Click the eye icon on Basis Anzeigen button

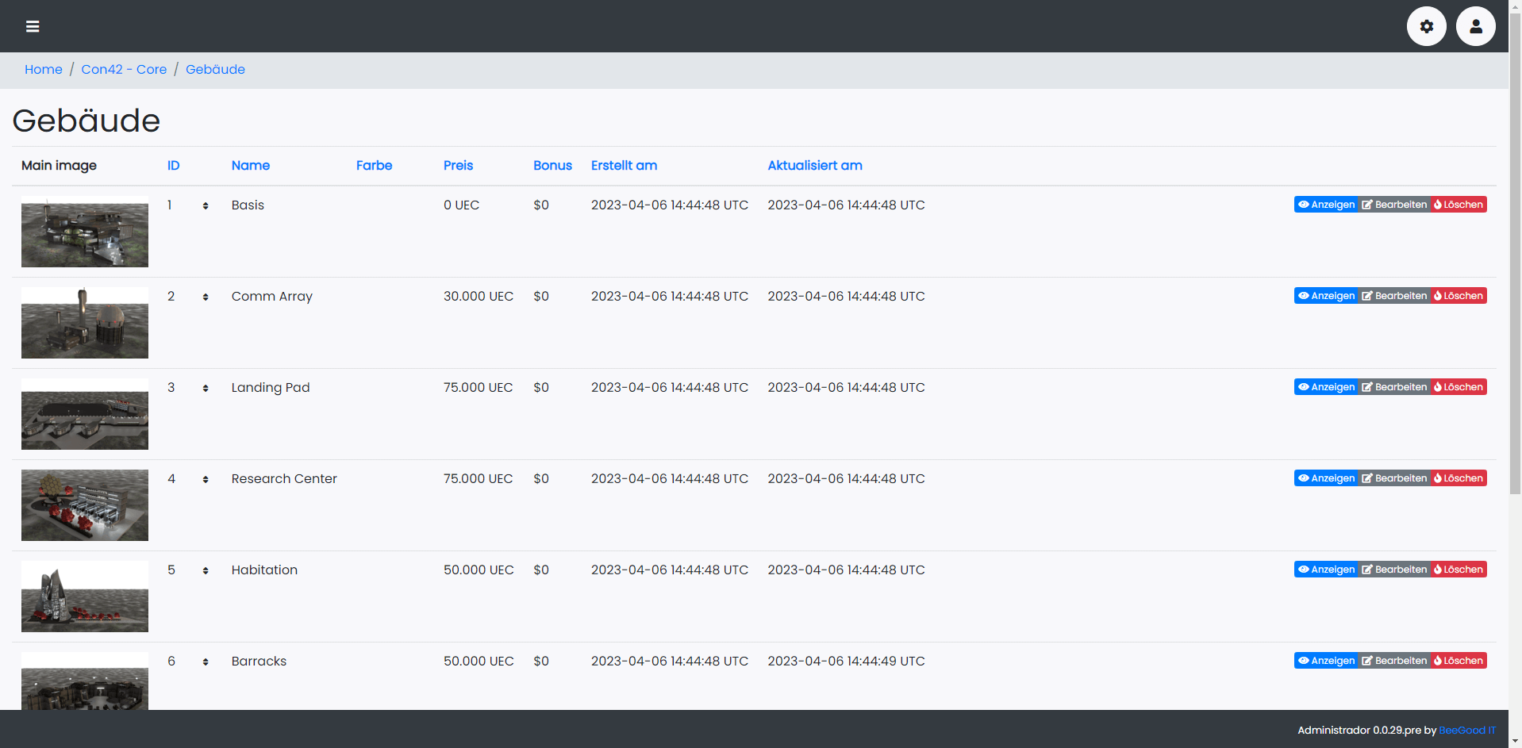(1304, 204)
